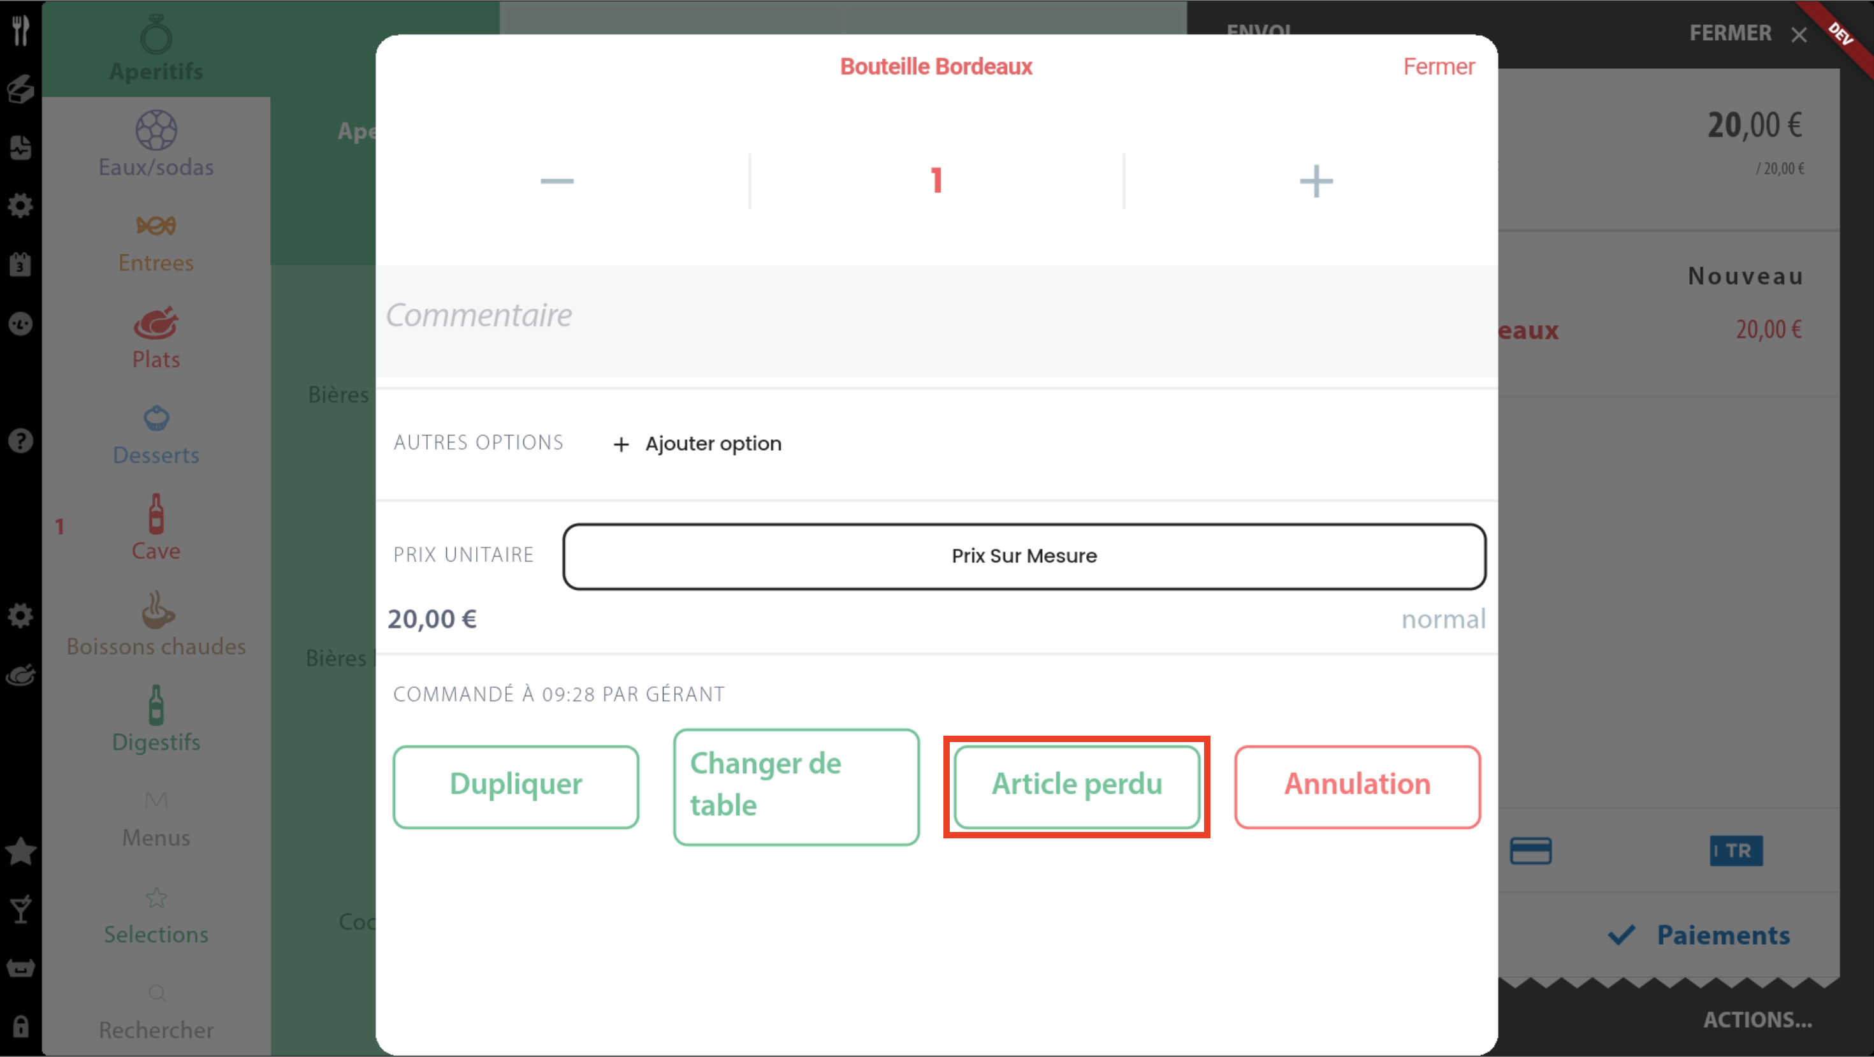Click Ajouter option plus icon

tap(621, 444)
